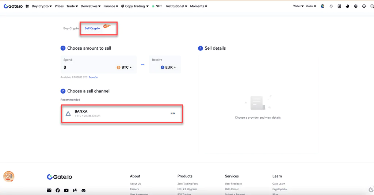Open Cryptopedia link
The image size is (374, 195).
coord(279,189)
